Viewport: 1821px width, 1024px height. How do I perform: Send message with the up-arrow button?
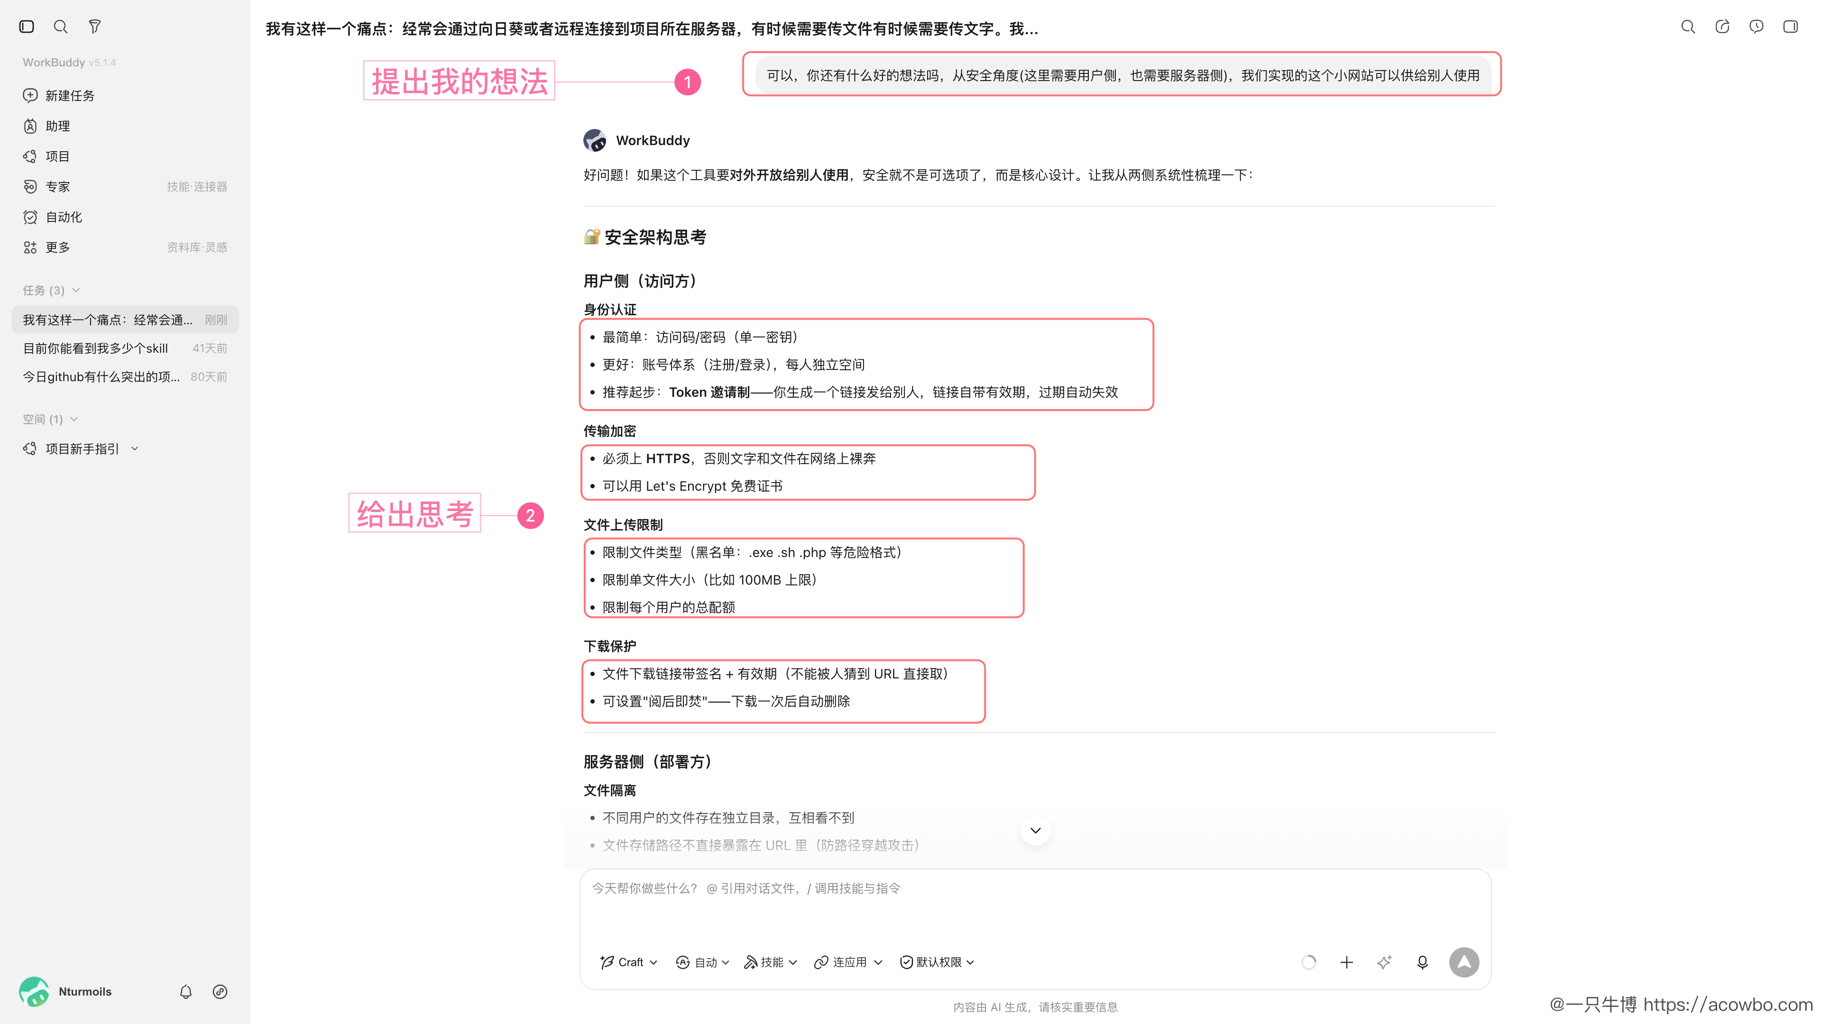(1464, 962)
